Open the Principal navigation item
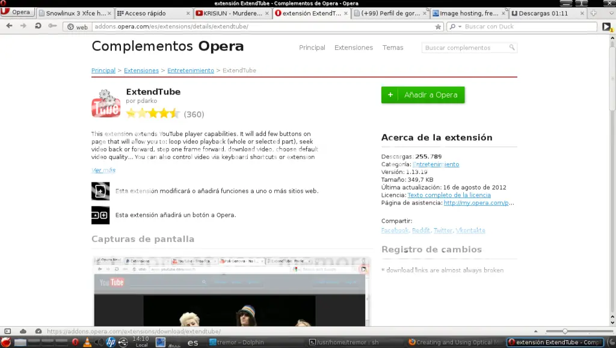 coord(312,48)
